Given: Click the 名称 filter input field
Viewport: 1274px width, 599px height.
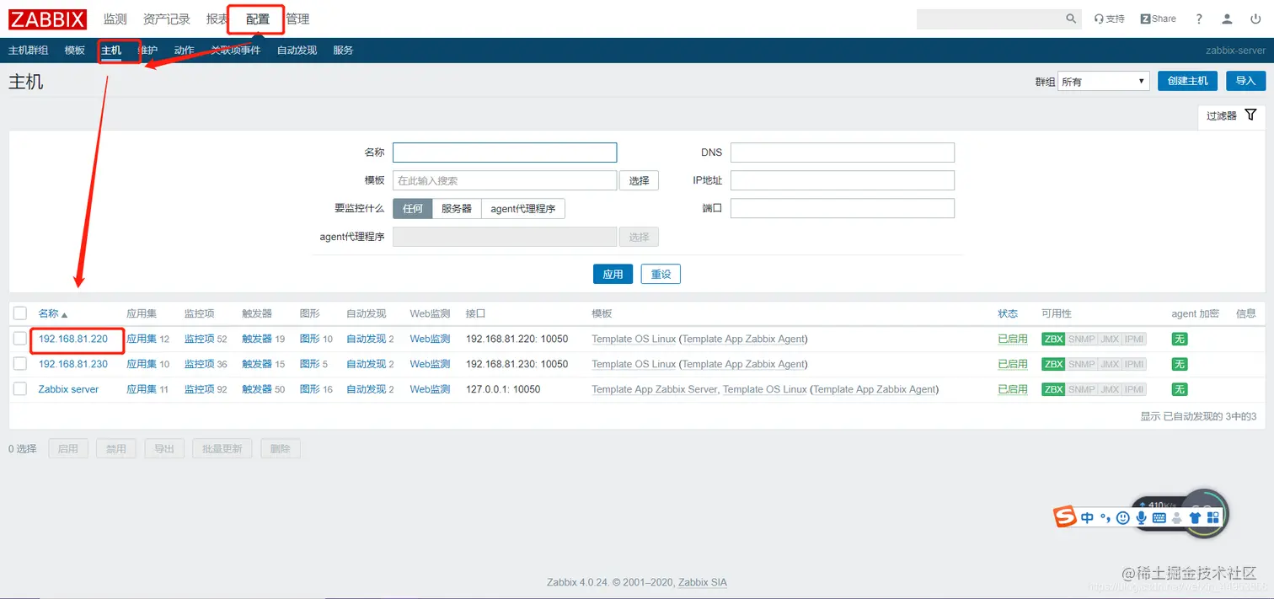Looking at the screenshot, I should [505, 152].
